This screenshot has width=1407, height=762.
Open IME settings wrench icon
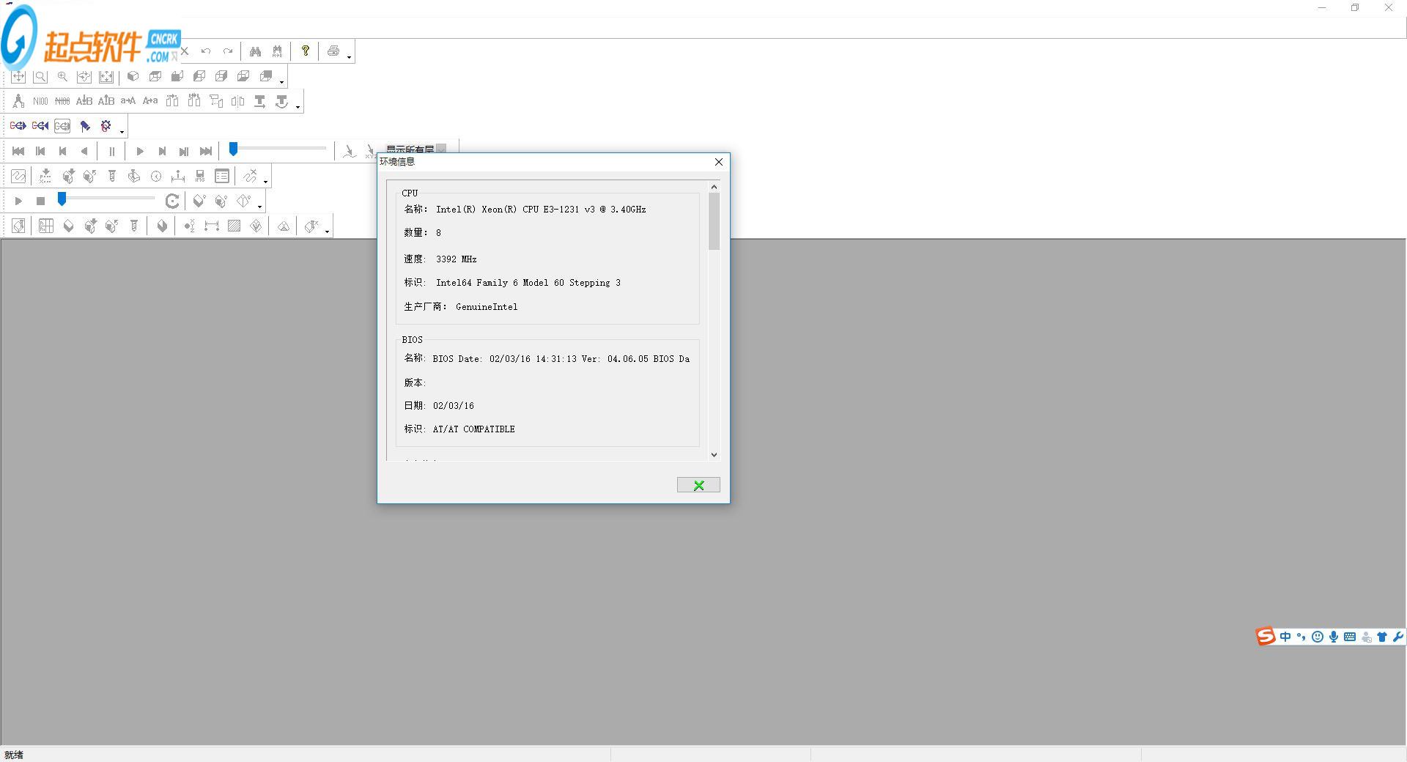[x=1398, y=637]
